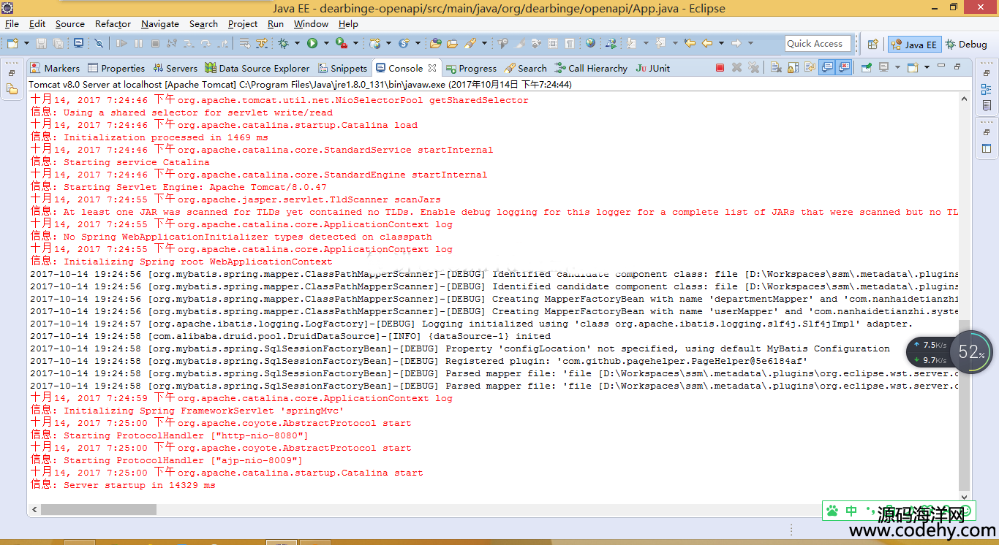
Task: Open the Search toolbar dropdown arrow
Action: (484, 43)
